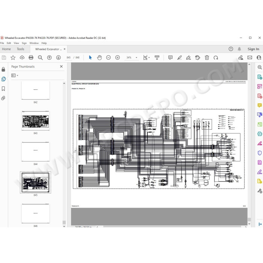
Task: Activate the Hand pan tool
Action: [x=99, y=58]
